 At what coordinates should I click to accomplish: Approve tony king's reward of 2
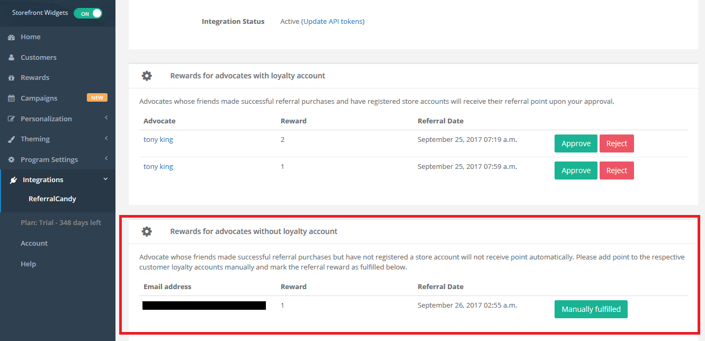click(x=576, y=143)
